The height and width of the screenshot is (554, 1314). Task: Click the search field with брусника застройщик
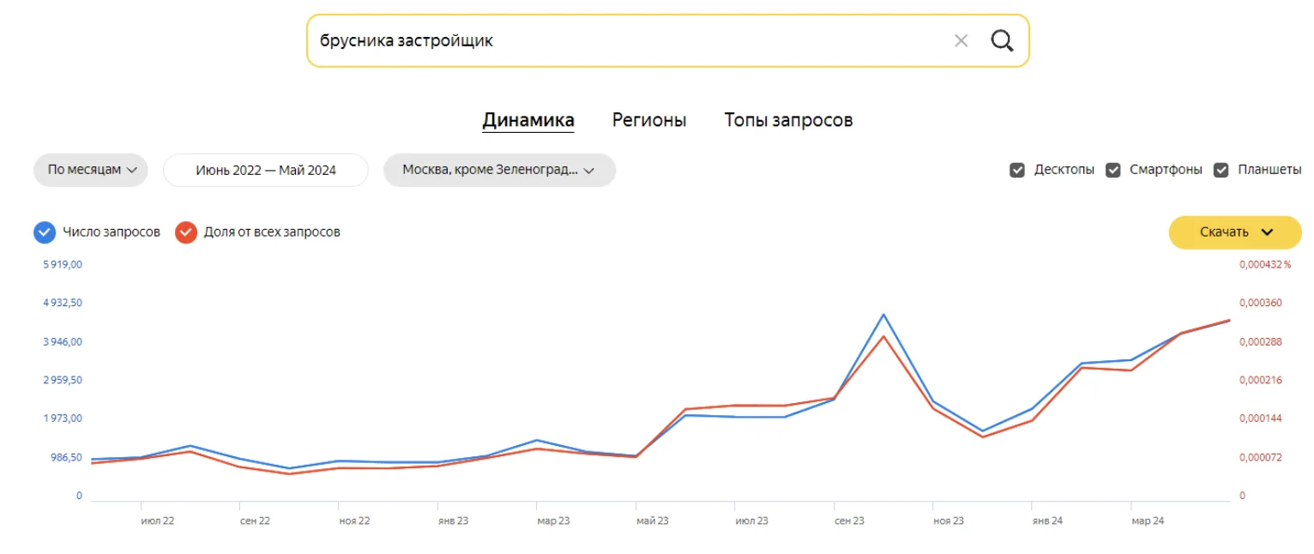(x=667, y=40)
